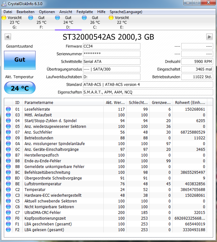
Task: Switch to drive E: with Vorsicht status
Action: click(122, 22)
